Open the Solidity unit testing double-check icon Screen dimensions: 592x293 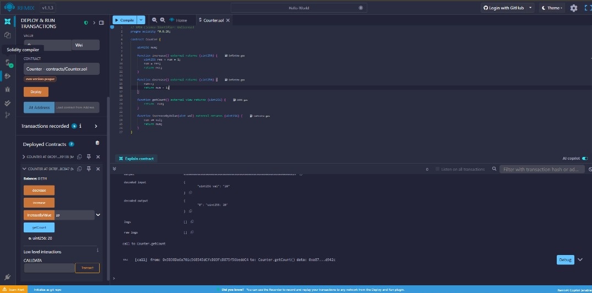click(x=7, y=102)
